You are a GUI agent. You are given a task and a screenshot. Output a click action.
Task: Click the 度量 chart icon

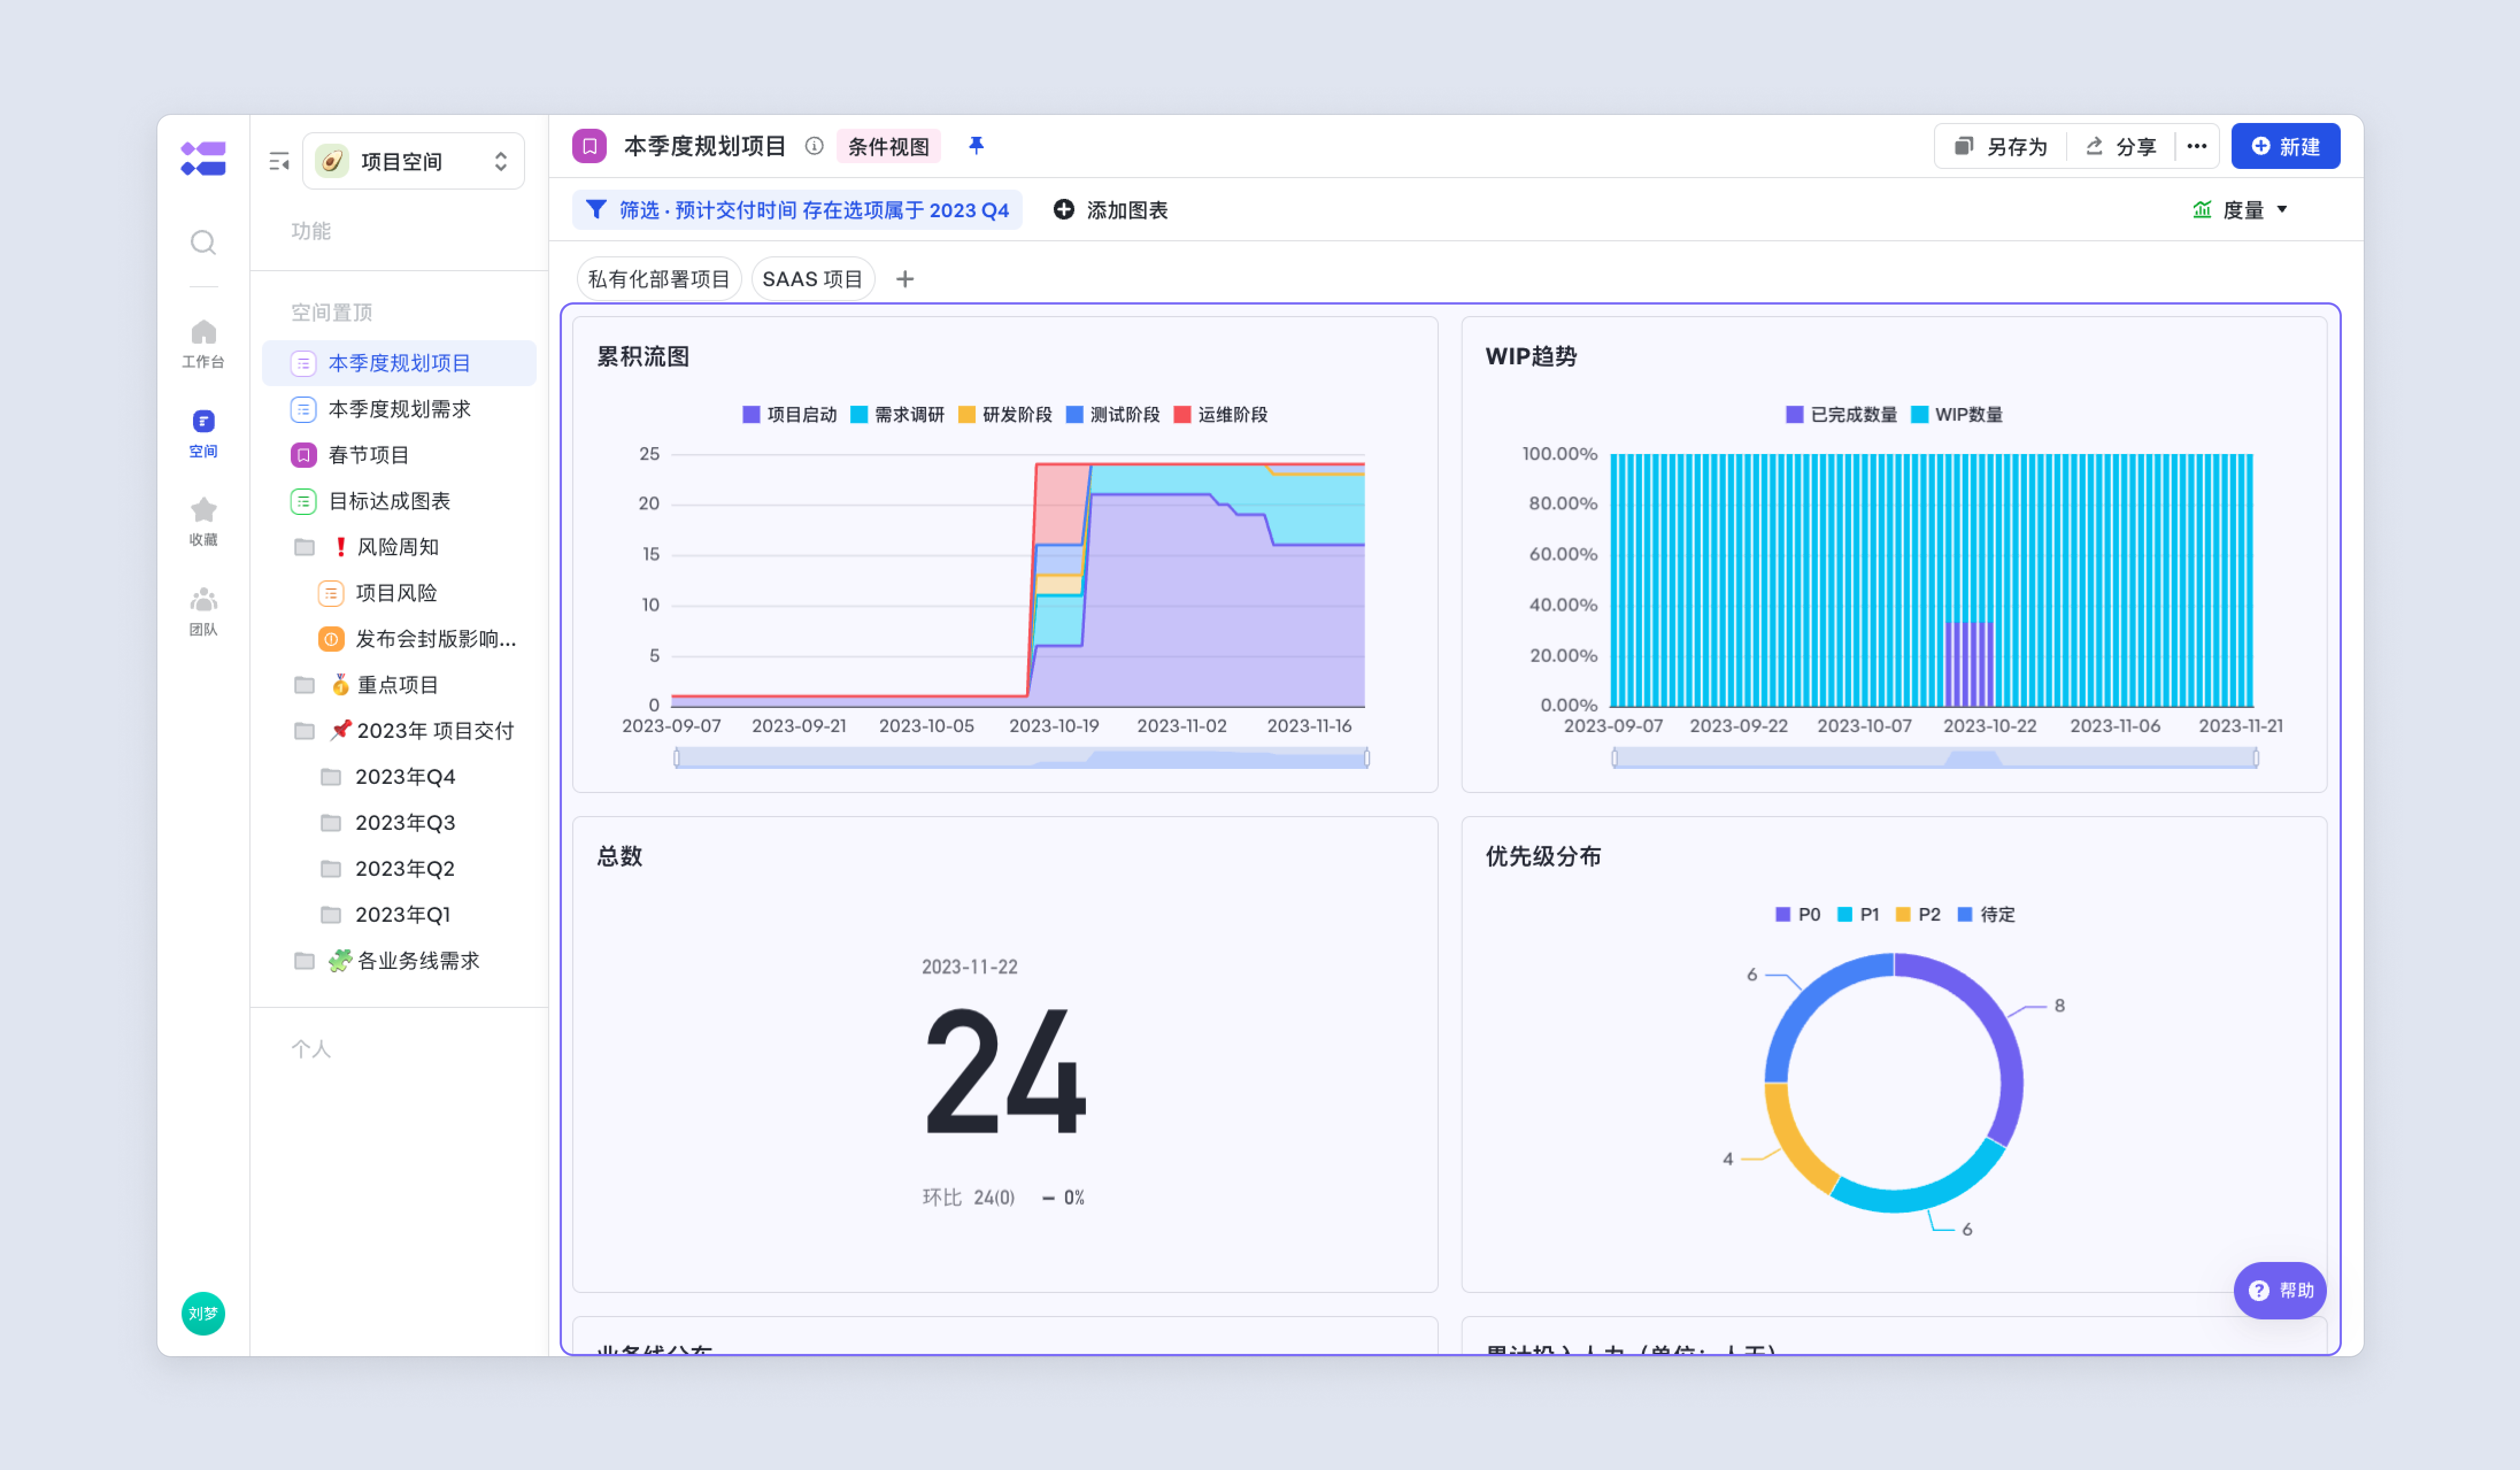point(2201,209)
